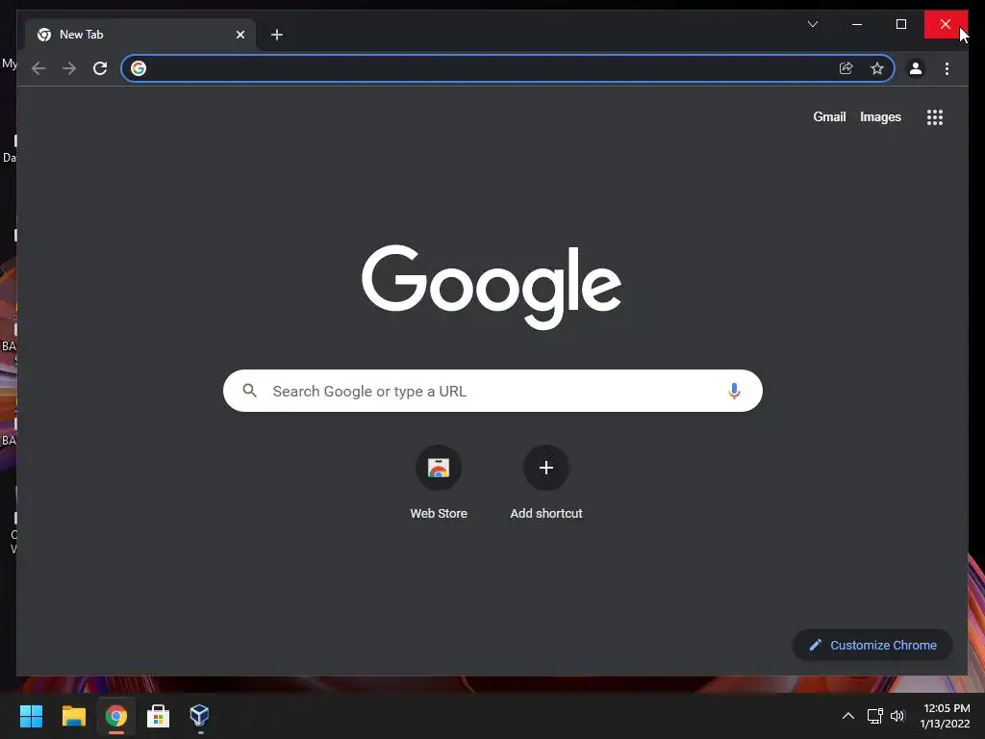Open the Windows Start menu
Viewport: 985px width, 739px height.
[x=31, y=716]
